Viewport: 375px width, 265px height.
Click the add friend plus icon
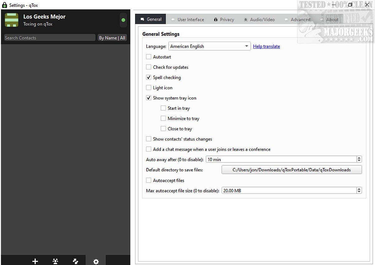pyautogui.click(x=35, y=261)
